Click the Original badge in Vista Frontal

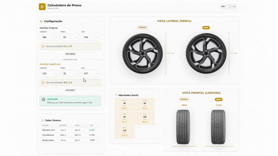184,99
